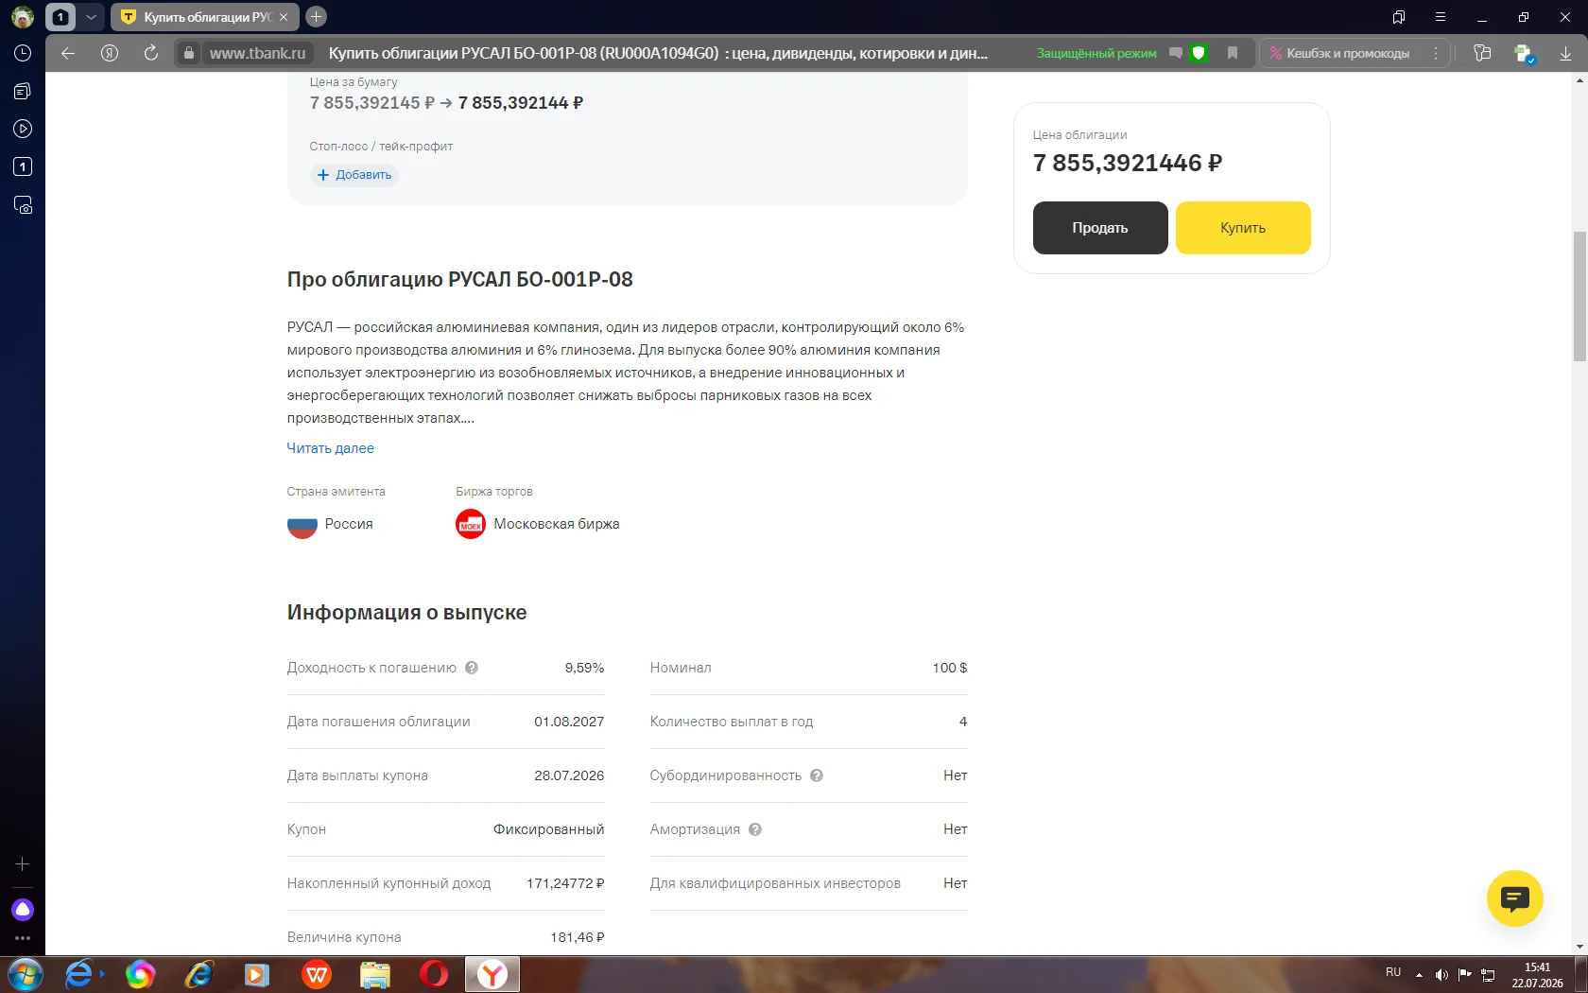Launch Opera from taskbar

click(434, 974)
